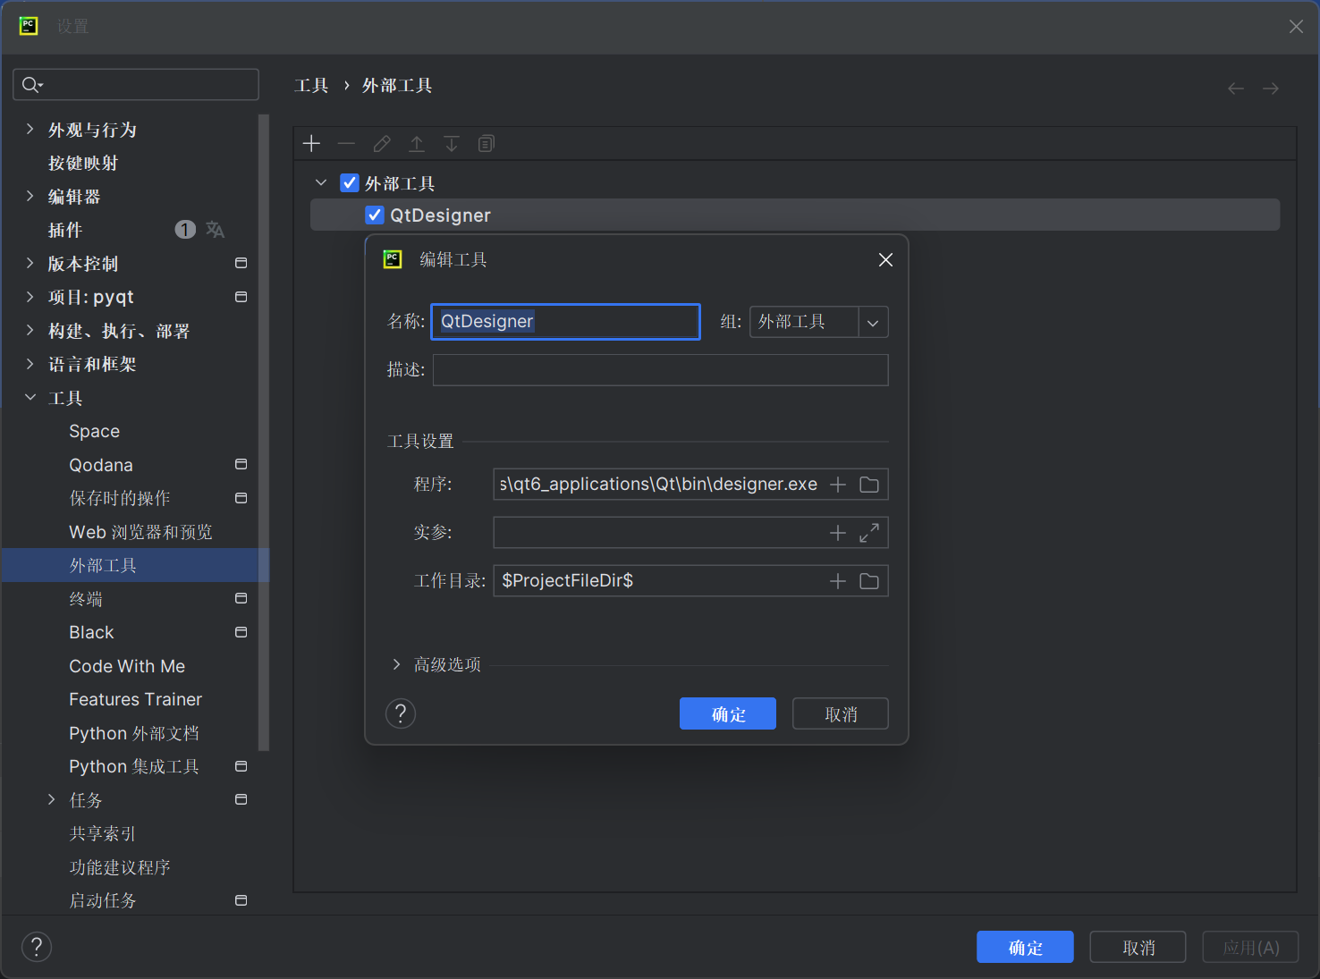Viewport: 1320px width, 979px height.
Task: Expand 构建、执行、部署 category
Action: (x=30, y=330)
